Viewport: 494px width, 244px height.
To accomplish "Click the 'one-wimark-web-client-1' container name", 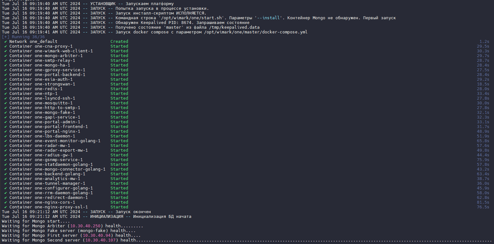I will point(64,51).
